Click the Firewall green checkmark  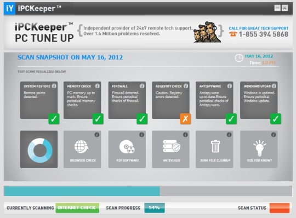click(x=142, y=119)
